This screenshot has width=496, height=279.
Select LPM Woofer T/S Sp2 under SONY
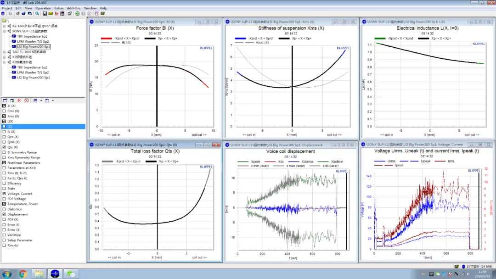32,41
